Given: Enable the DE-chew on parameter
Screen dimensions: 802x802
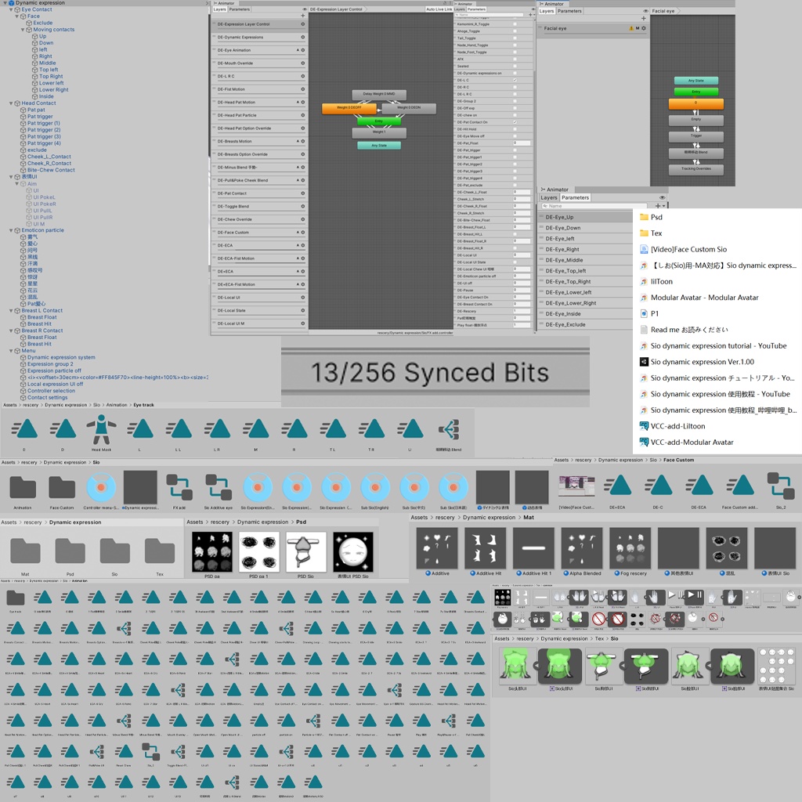Looking at the screenshot, I should coord(515,115).
